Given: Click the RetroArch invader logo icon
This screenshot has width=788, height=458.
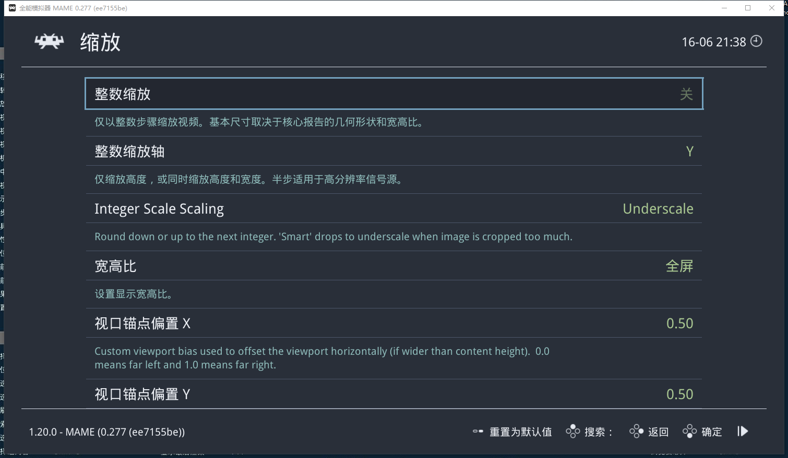Looking at the screenshot, I should tap(49, 42).
